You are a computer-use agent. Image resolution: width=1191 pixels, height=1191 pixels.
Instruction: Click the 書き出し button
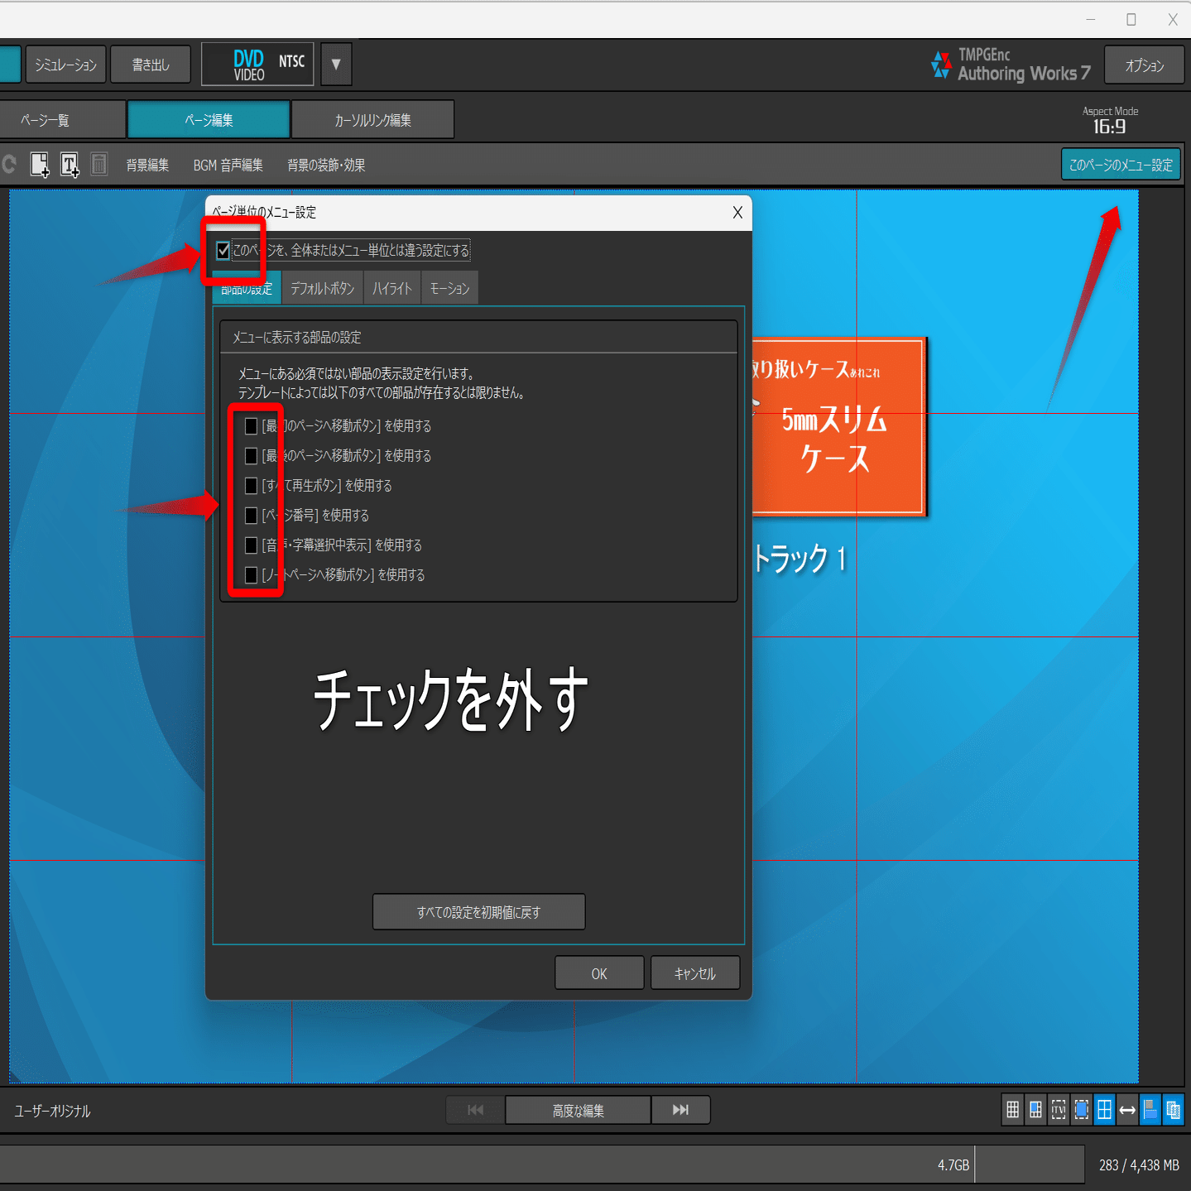click(x=151, y=65)
